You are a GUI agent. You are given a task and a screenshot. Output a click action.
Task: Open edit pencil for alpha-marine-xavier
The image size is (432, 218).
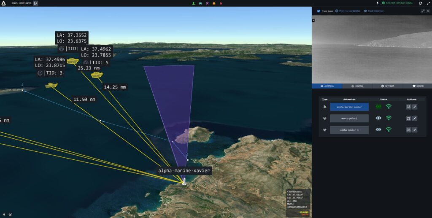click(415, 107)
